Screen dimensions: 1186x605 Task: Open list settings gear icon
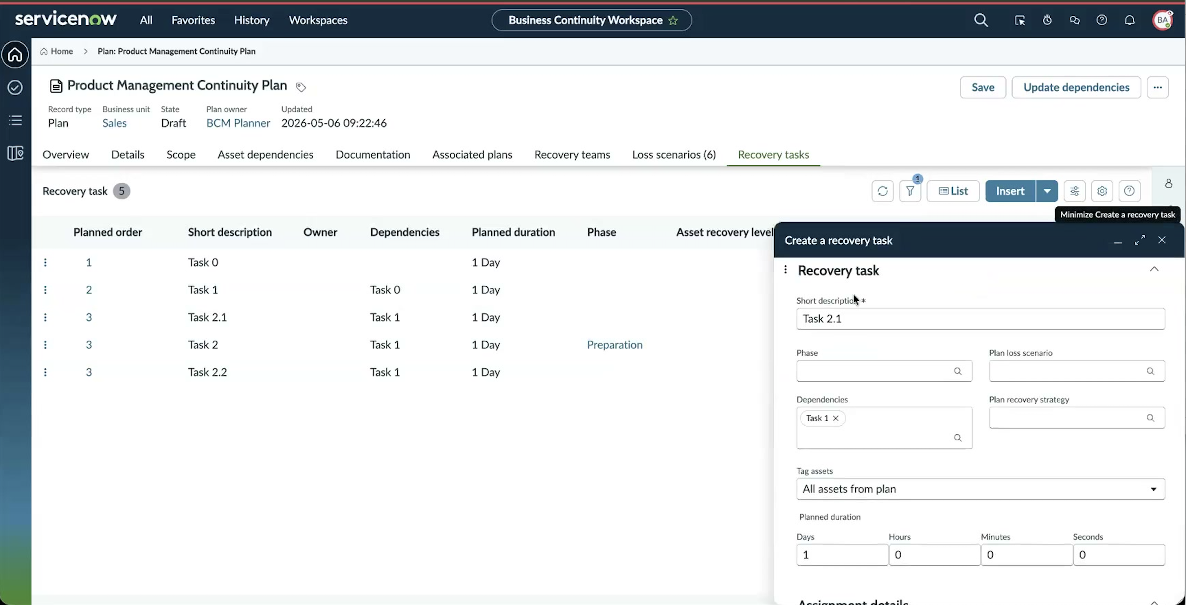tap(1102, 191)
